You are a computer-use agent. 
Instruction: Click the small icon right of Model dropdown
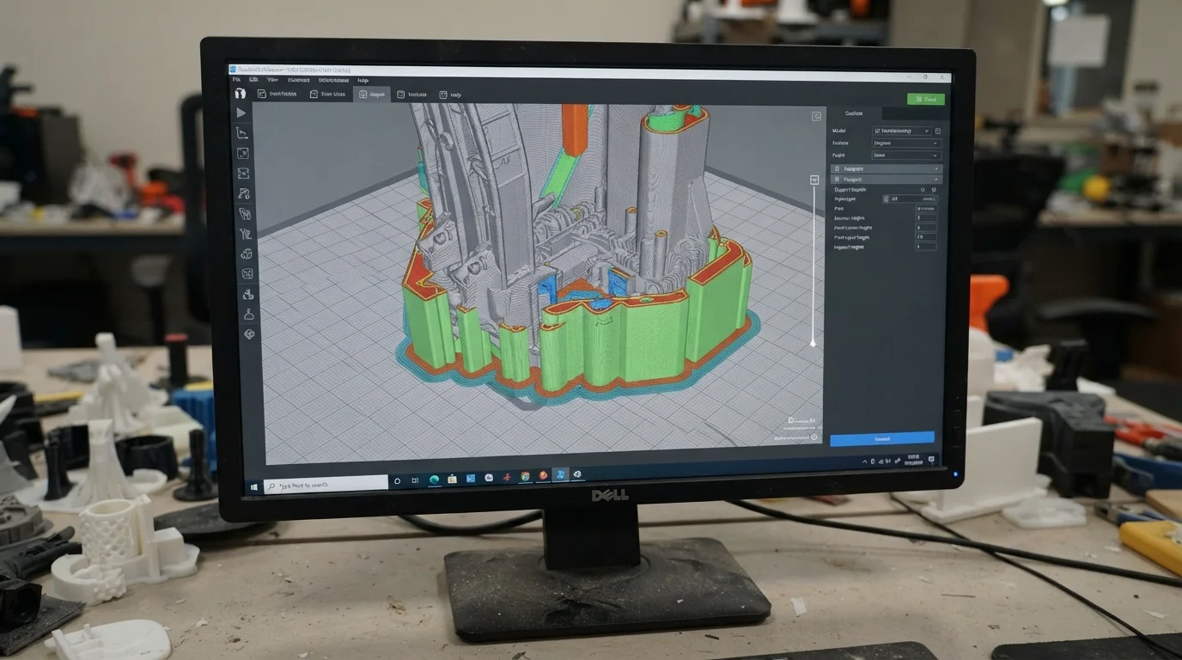pyautogui.click(x=937, y=131)
